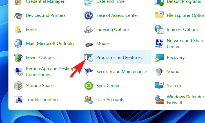Open Network and Sharing Center link
The width and height of the screenshot is (205, 123).
point(186,44)
